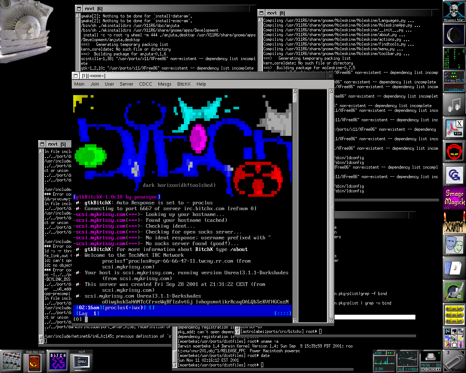Image resolution: width=466 pixels, height=373 pixels.
Task: Click the "[Lag 1]" status bar entry
Action: pos(87,314)
